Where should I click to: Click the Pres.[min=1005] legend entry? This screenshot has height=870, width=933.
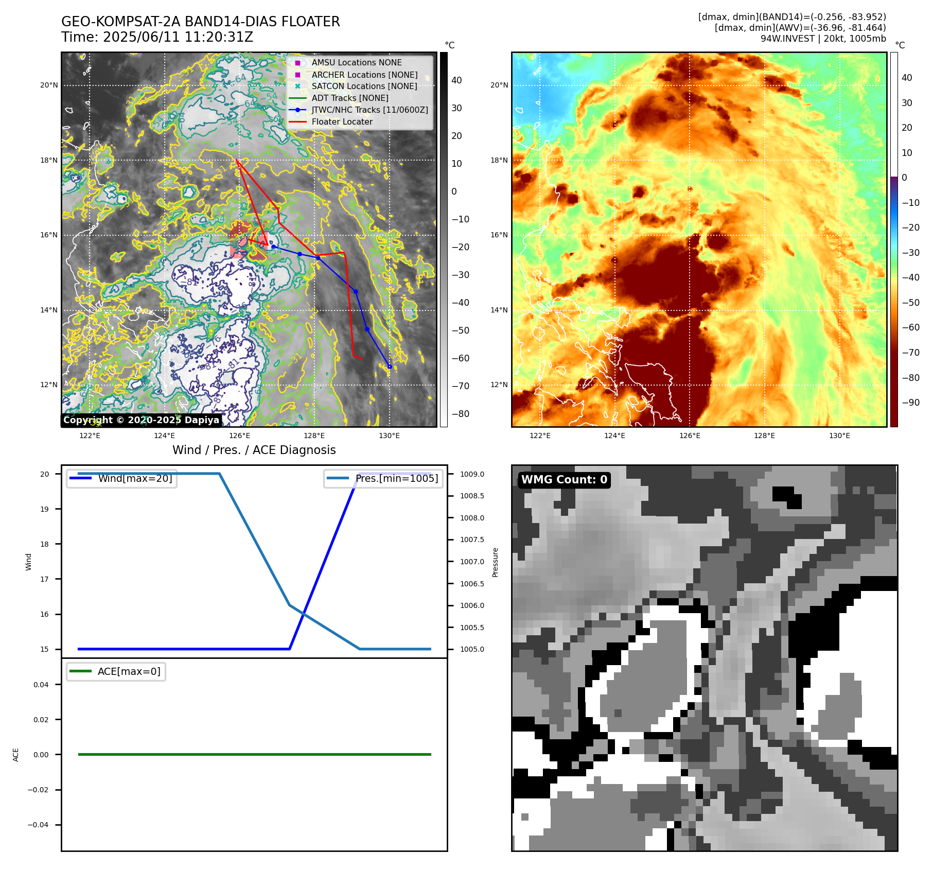click(x=383, y=478)
